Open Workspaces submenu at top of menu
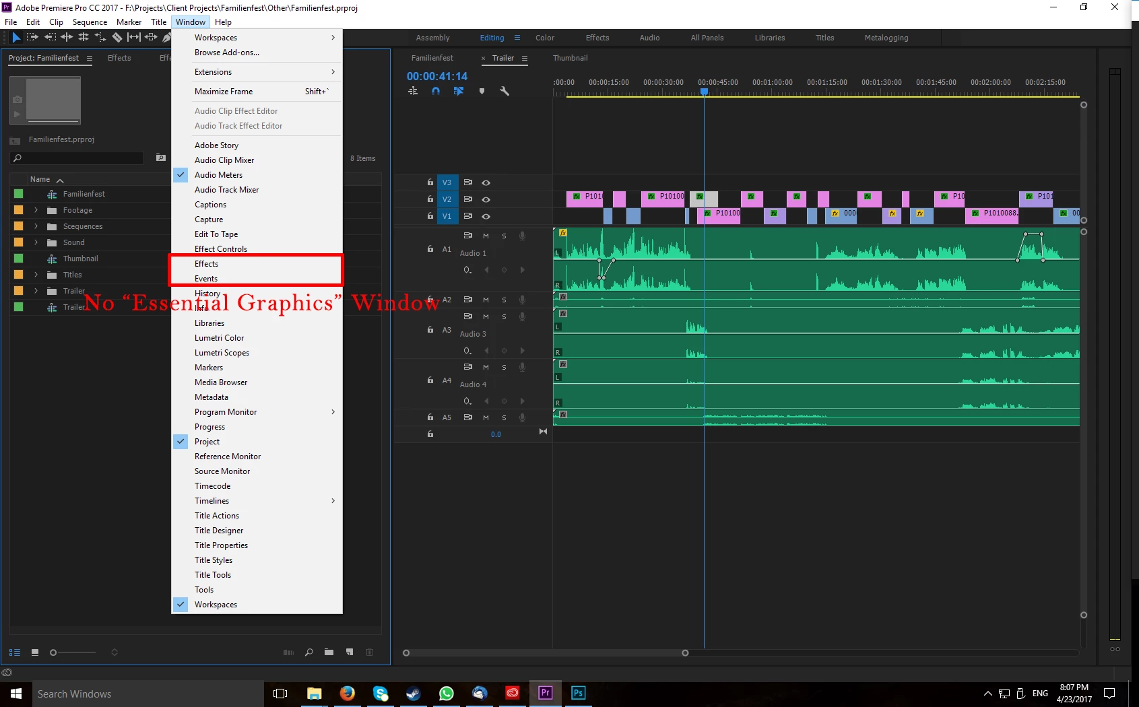Viewport: 1139px width, 707px height. point(257,38)
